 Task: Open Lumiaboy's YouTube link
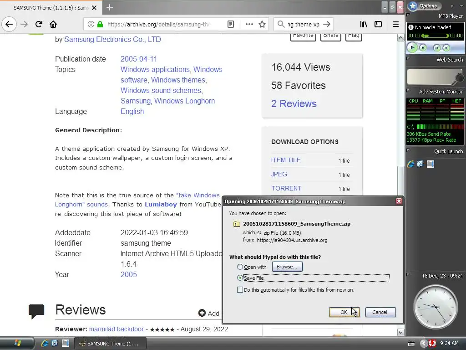coord(161,205)
